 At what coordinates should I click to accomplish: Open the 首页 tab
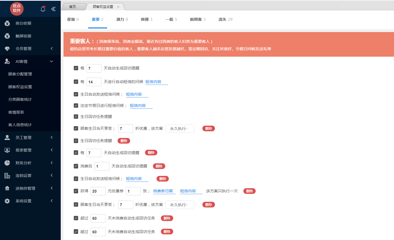72,7
